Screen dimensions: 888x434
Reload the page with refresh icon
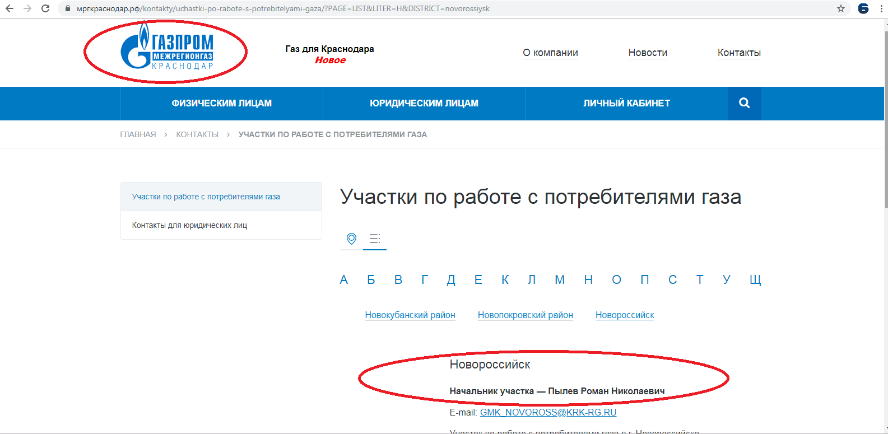45,8
